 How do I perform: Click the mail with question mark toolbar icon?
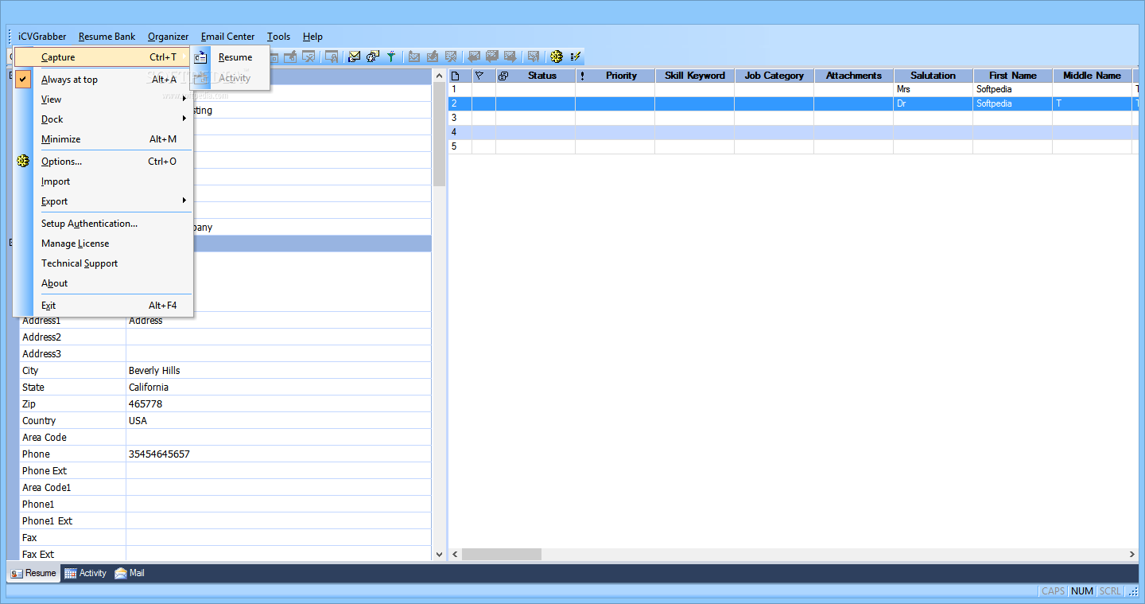click(373, 57)
